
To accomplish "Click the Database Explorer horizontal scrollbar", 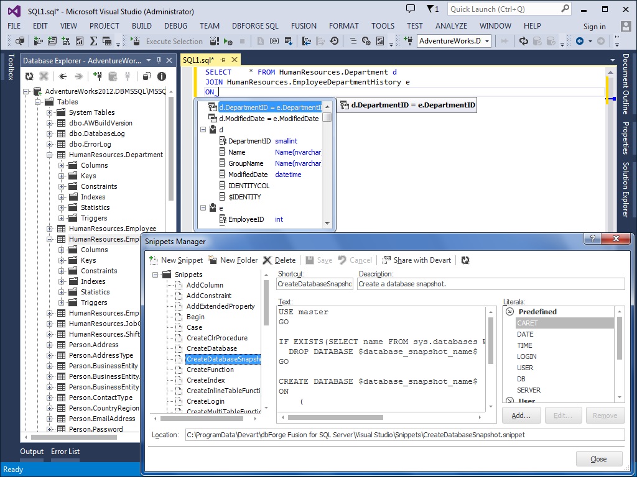I will tap(74, 437).
